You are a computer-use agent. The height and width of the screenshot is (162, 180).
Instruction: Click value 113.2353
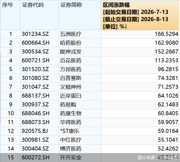pyautogui.click(x=166, y=60)
